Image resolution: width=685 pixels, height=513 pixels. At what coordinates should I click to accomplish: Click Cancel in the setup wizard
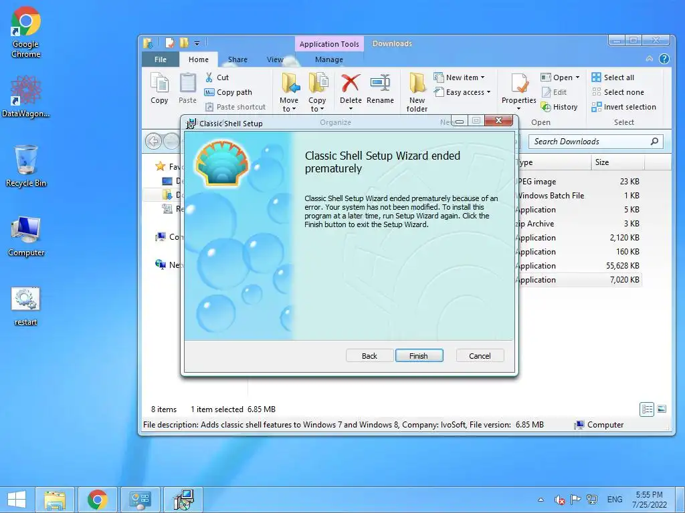point(480,355)
